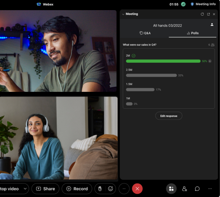Open the chat bubble icon
The width and height of the screenshot is (220, 197).
[197, 189]
